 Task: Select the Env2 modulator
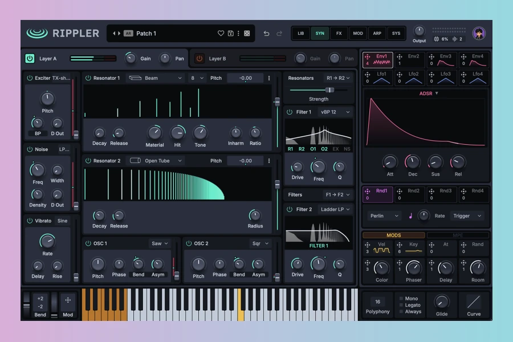(x=410, y=59)
